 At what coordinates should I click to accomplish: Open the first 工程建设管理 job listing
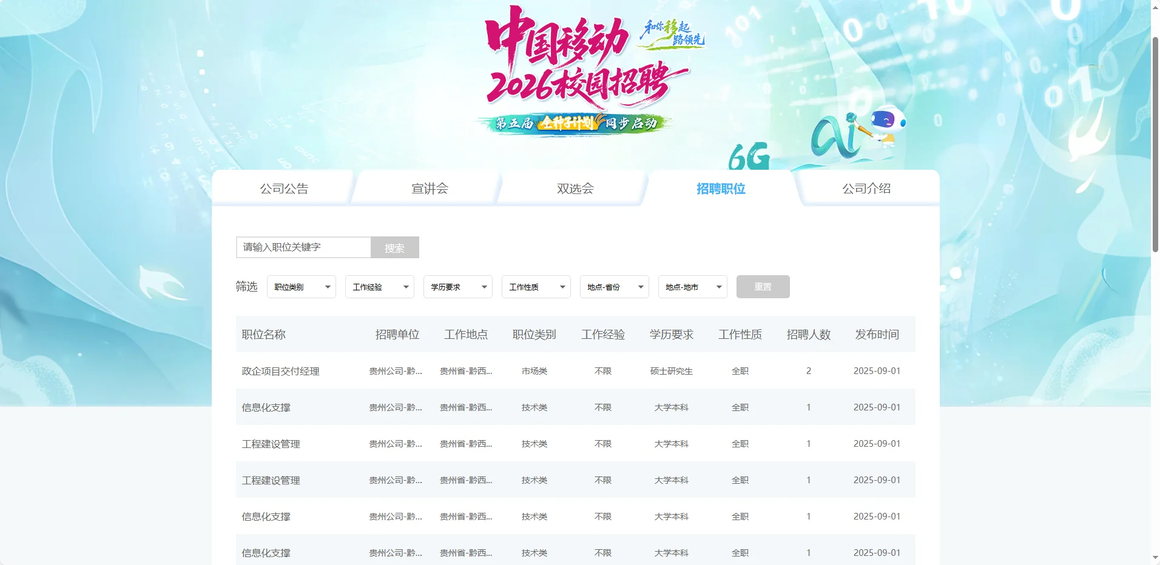coord(271,444)
